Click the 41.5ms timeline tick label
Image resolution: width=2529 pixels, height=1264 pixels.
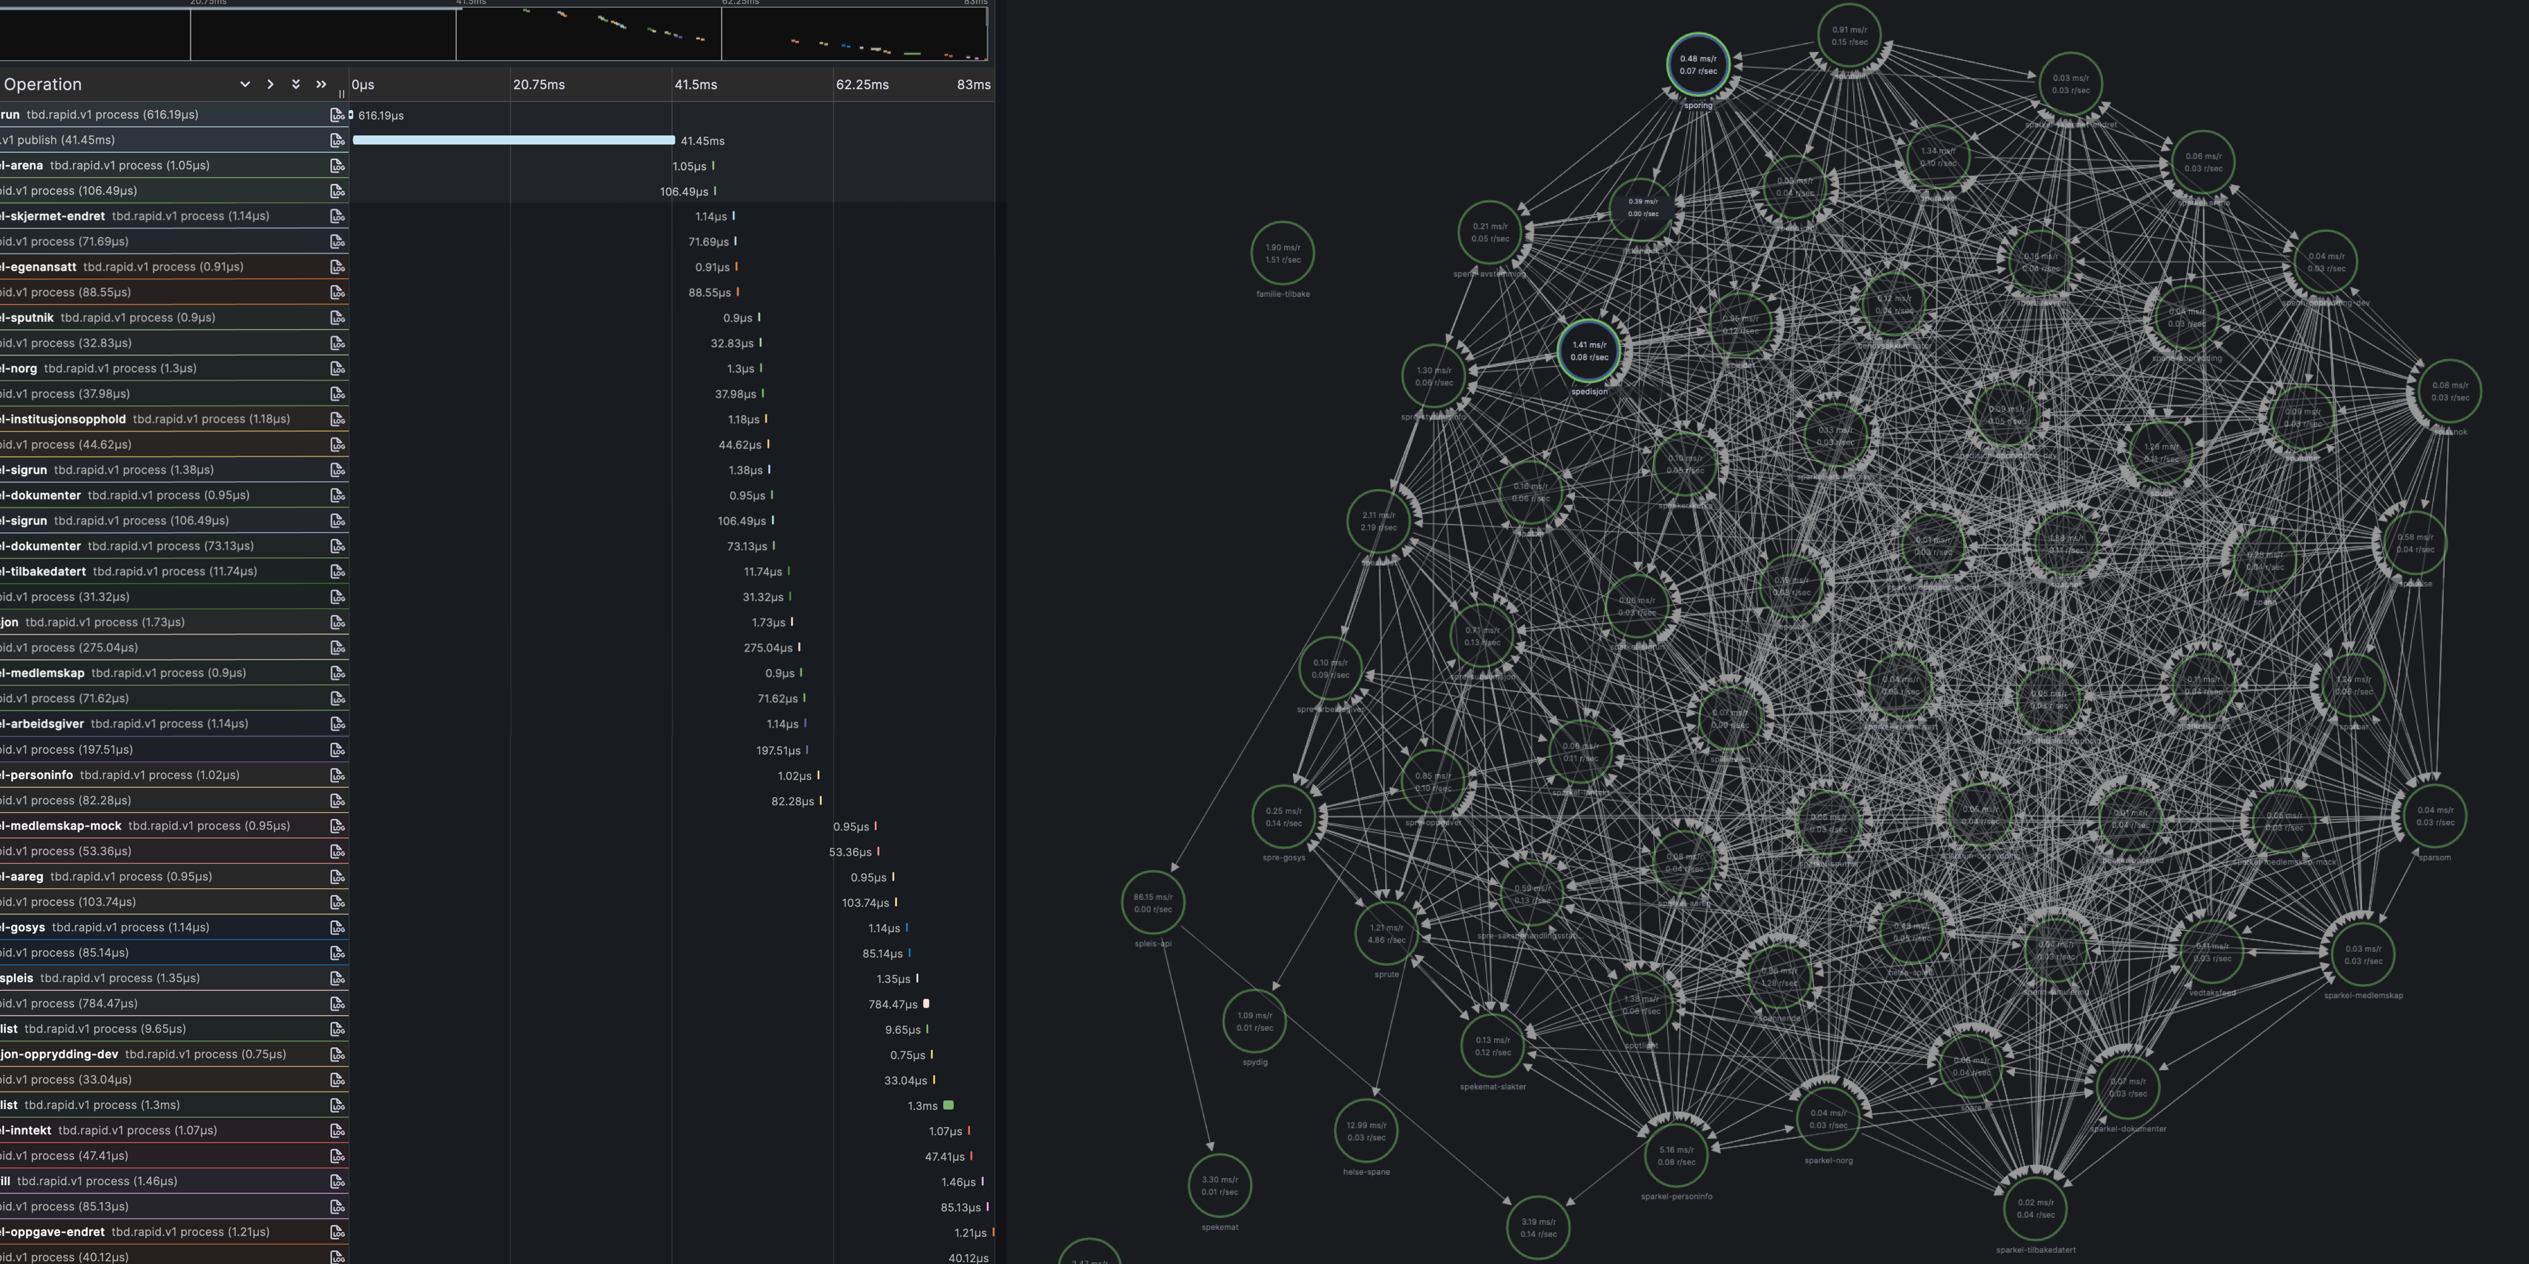pyautogui.click(x=695, y=85)
